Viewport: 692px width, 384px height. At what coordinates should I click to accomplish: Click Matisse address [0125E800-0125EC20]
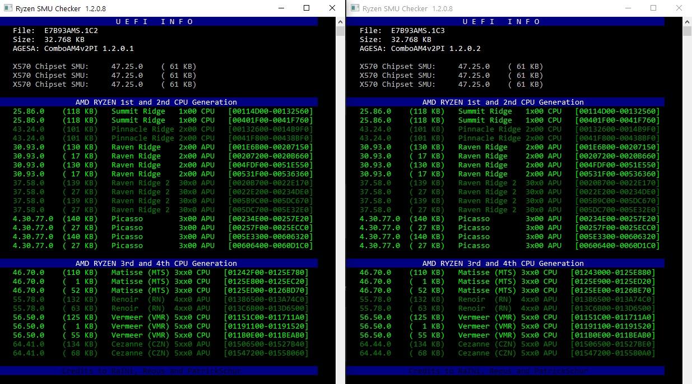pyautogui.click(x=266, y=281)
